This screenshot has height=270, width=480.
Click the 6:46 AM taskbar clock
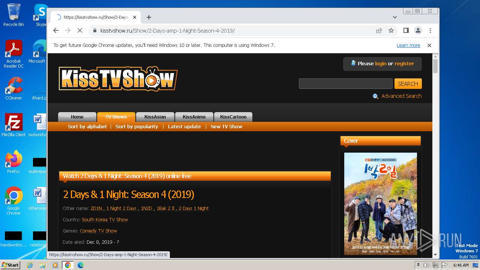461,265
